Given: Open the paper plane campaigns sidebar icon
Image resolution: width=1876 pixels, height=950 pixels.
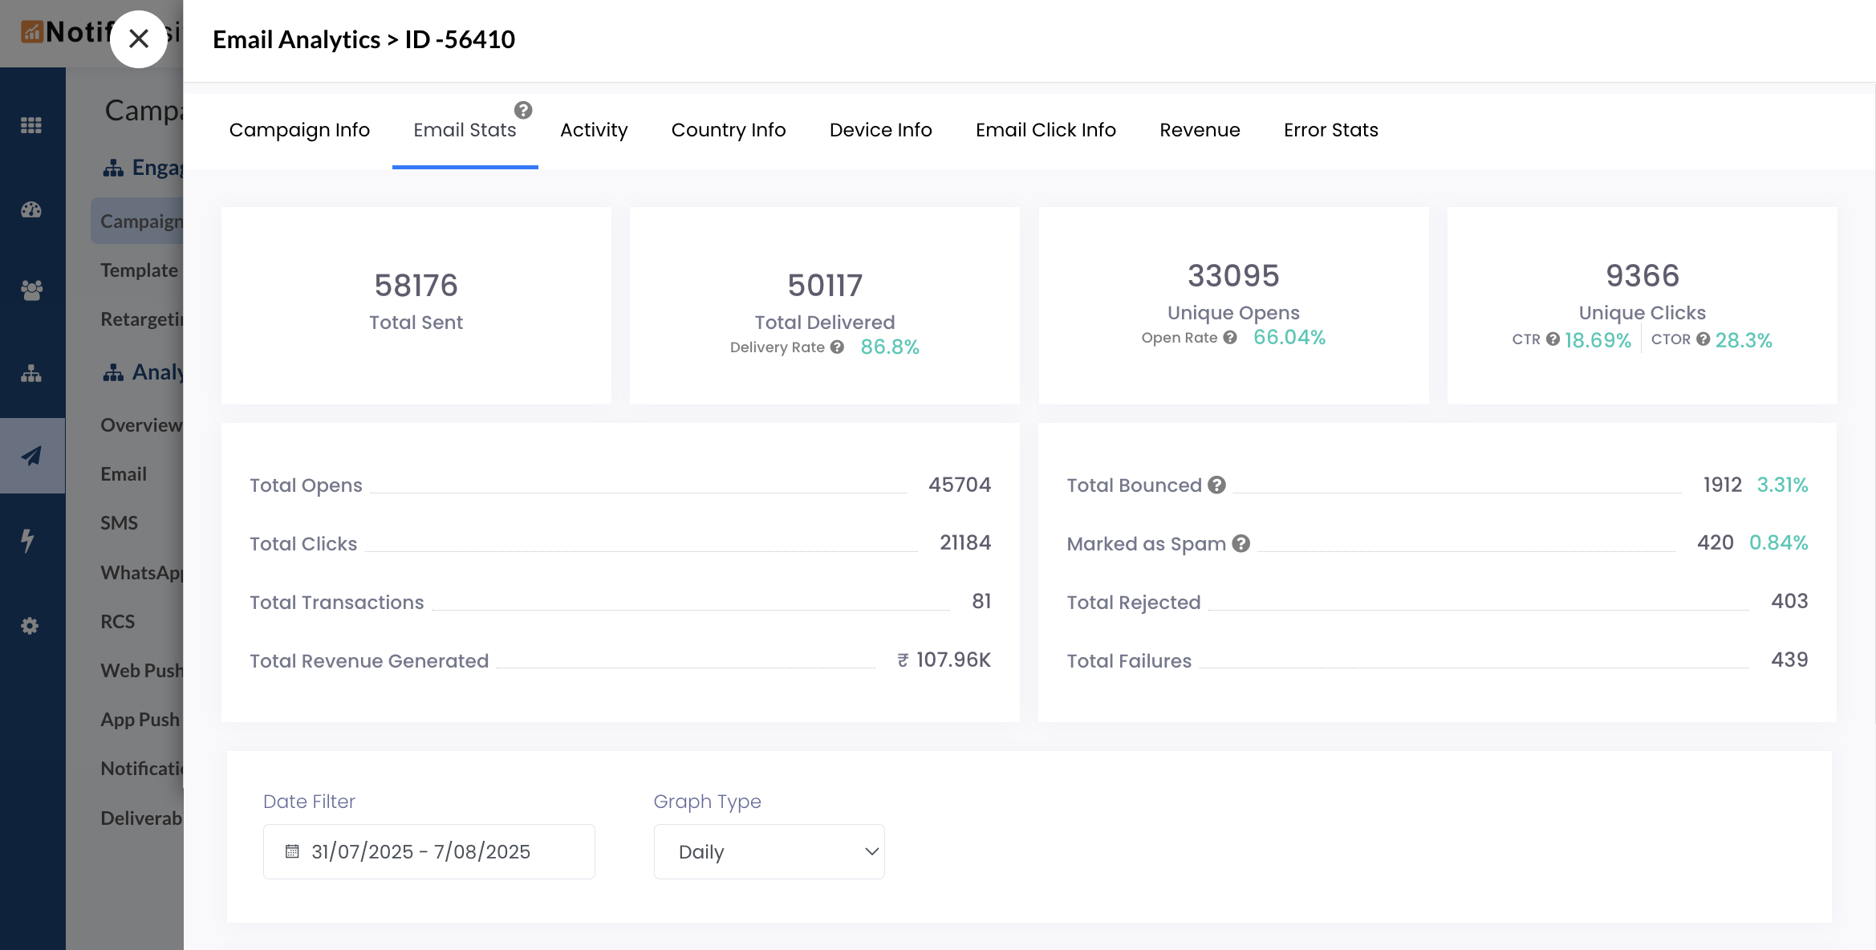Looking at the screenshot, I should point(31,456).
